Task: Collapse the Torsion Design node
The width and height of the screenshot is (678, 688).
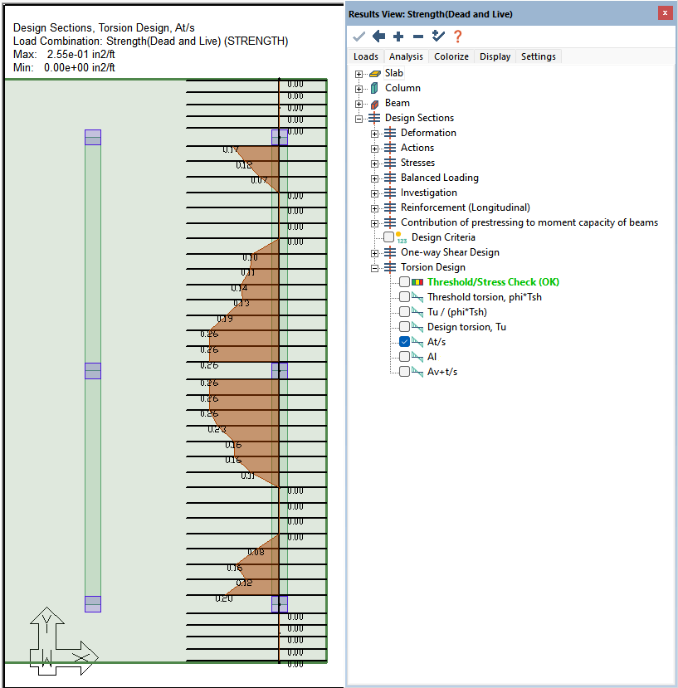Action: pyautogui.click(x=375, y=268)
